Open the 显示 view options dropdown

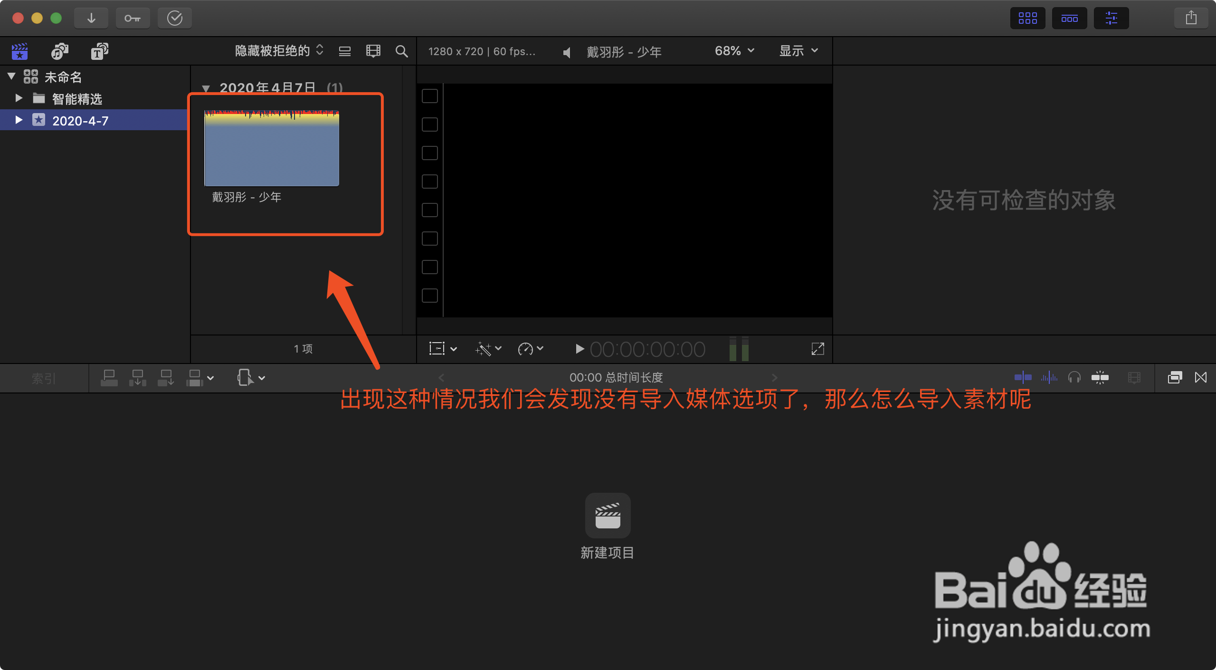coord(798,51)
